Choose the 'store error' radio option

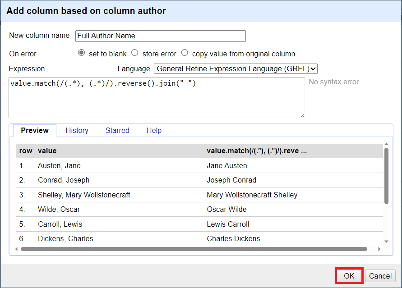134,53
